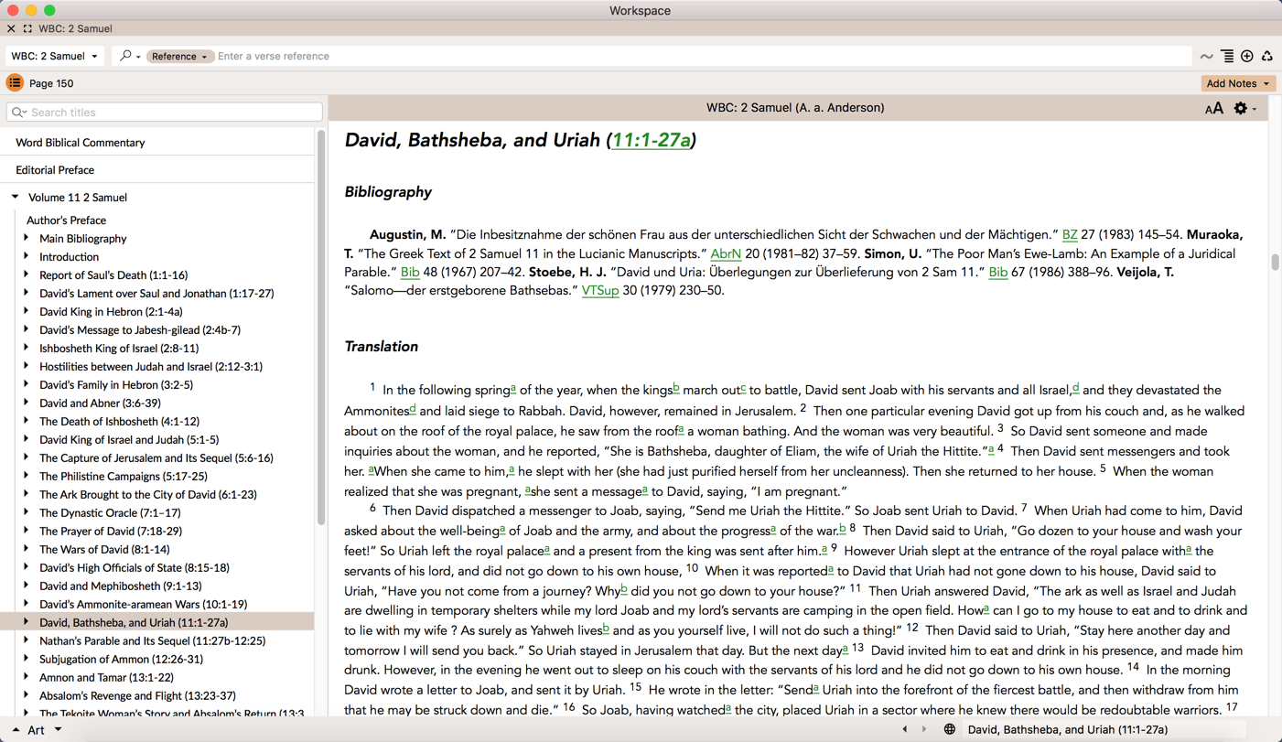Select David King in Hebron (2:1-4a)
Screen dimensions: 1282x742
point(111,312)
